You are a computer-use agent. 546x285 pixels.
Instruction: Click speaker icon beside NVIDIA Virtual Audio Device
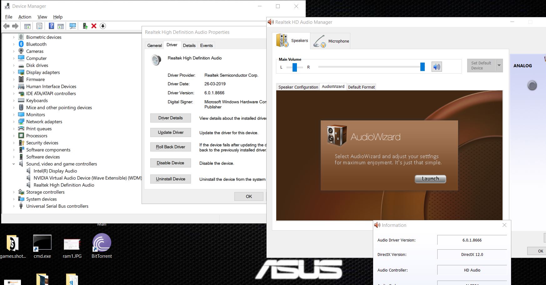(28, 178)
